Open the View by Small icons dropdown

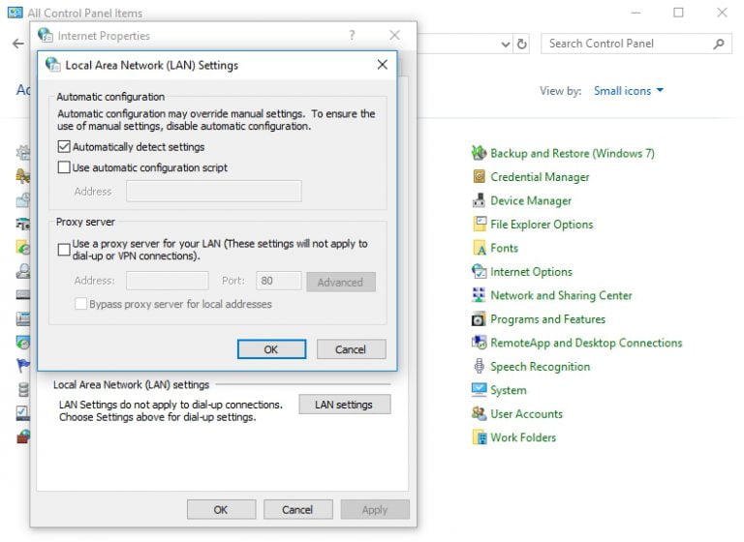629,91
